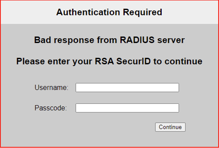219x148 pixels.
Task: Click the Authentication Required heading
Action: point(109,13)
